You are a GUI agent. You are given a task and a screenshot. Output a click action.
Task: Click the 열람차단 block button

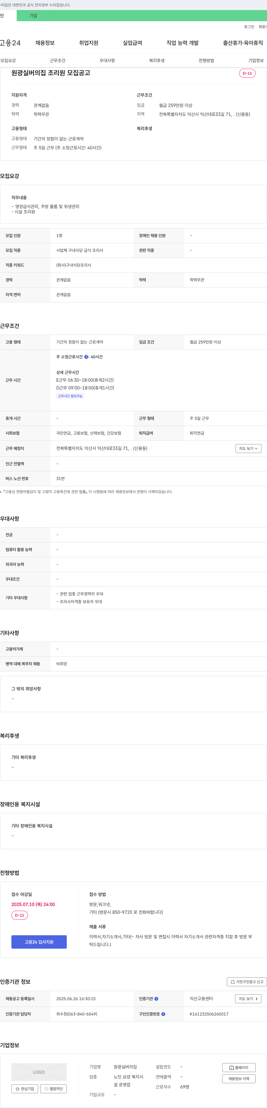(54, 1089)
